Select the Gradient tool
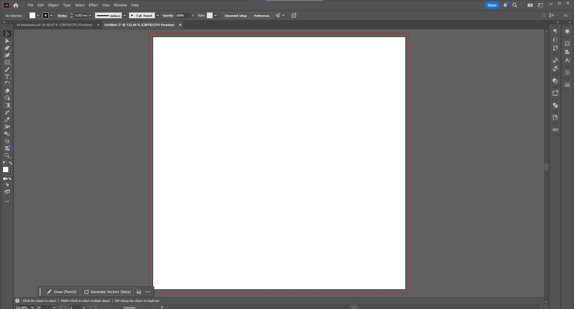 [x=7, y=105]
